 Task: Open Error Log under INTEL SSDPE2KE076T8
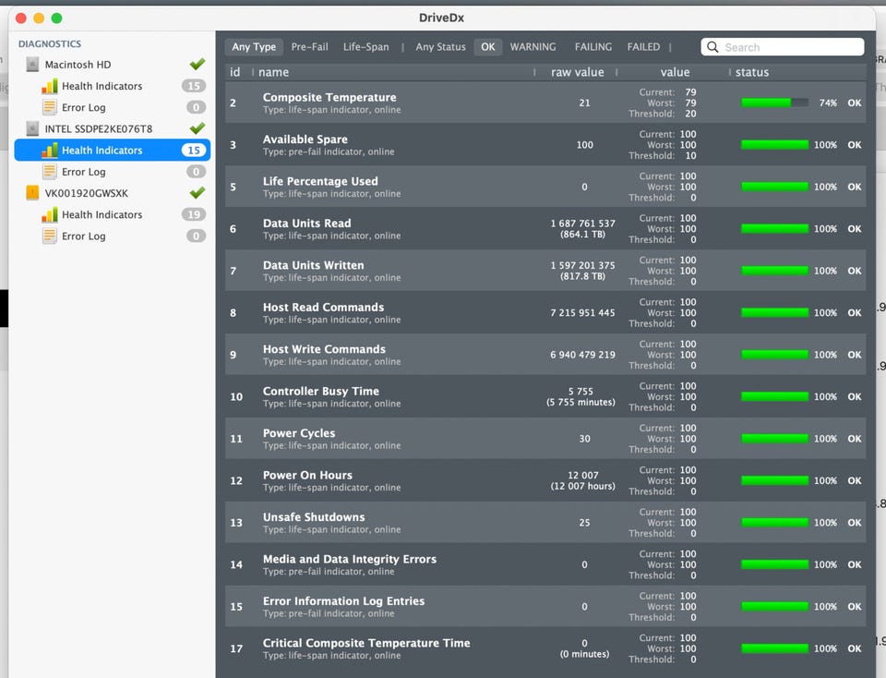[84, 172]
